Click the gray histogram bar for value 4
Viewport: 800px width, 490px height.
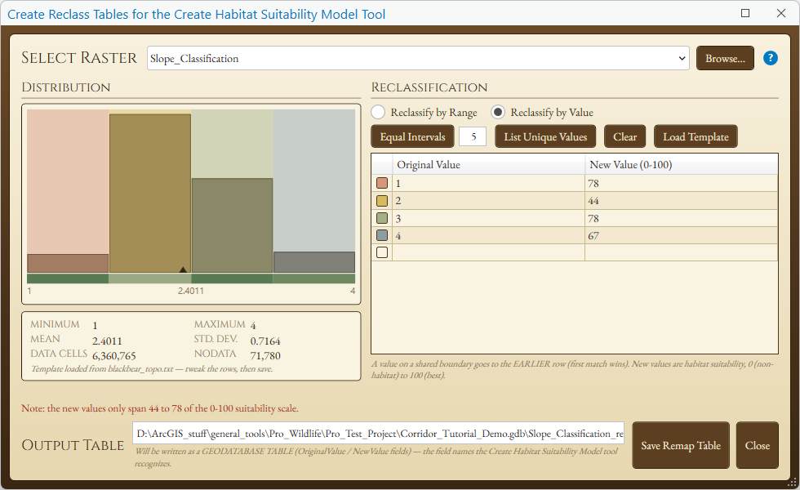314,262
